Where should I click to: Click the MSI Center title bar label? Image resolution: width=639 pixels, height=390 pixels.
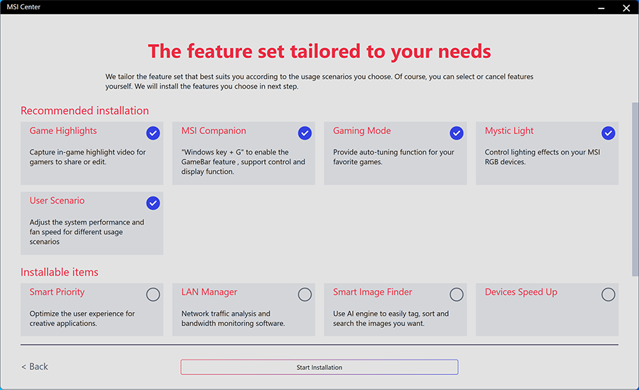[23, 7]
